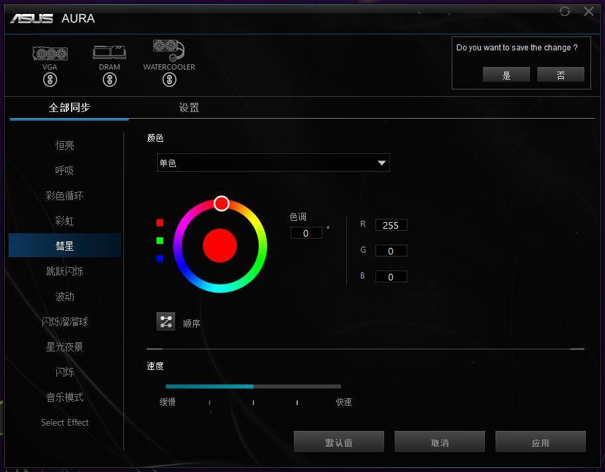Decline saving by clicking 否
Screen dimensions: 605x472
coord(561,74)
